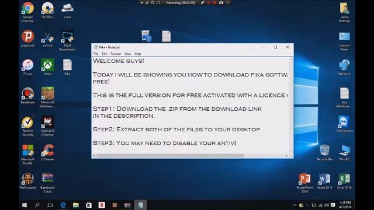Click the "Step2: Extract both" line in Notepad

[x=176, y=129]
